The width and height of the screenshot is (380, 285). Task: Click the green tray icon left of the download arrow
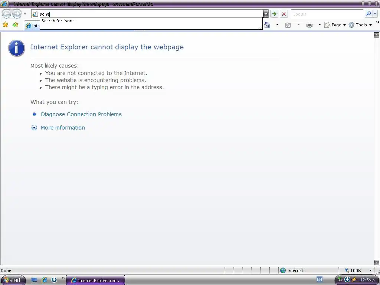click(x=340, y=279)
